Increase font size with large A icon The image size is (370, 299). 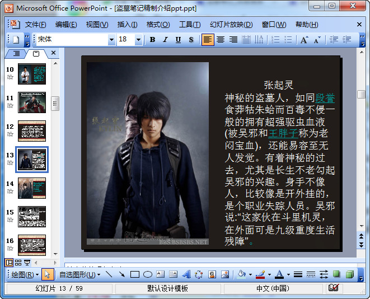click(x=304, y=40)
